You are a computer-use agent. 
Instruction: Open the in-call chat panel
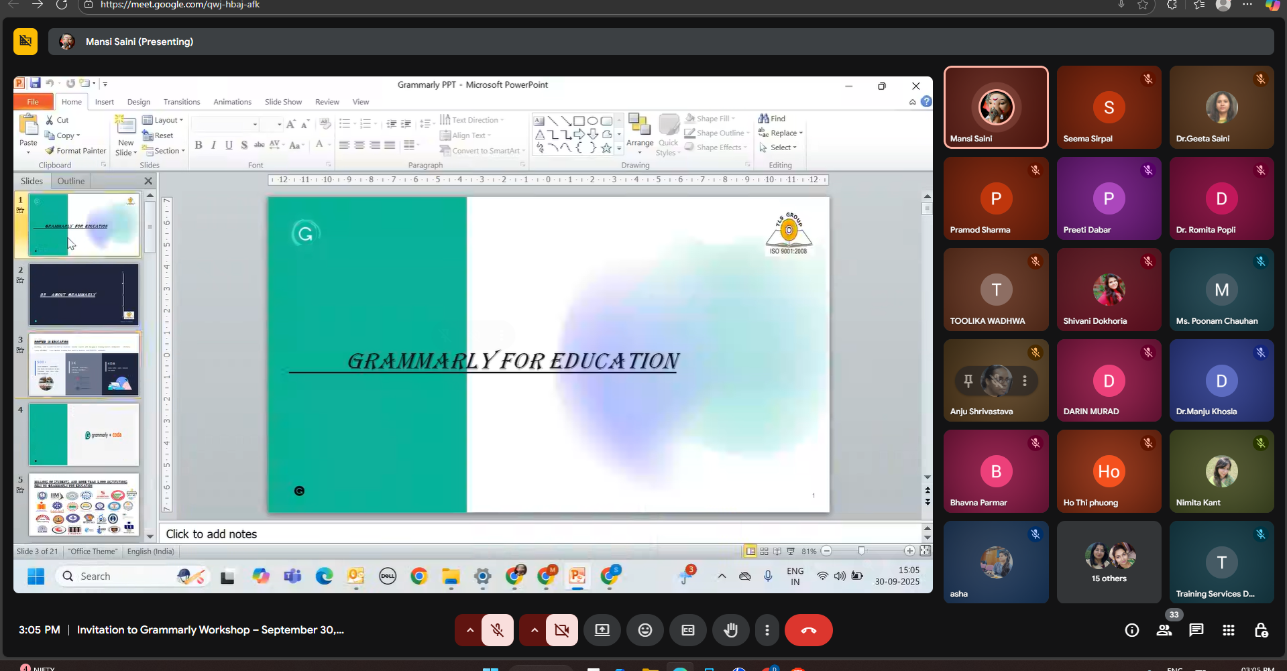1196,630
